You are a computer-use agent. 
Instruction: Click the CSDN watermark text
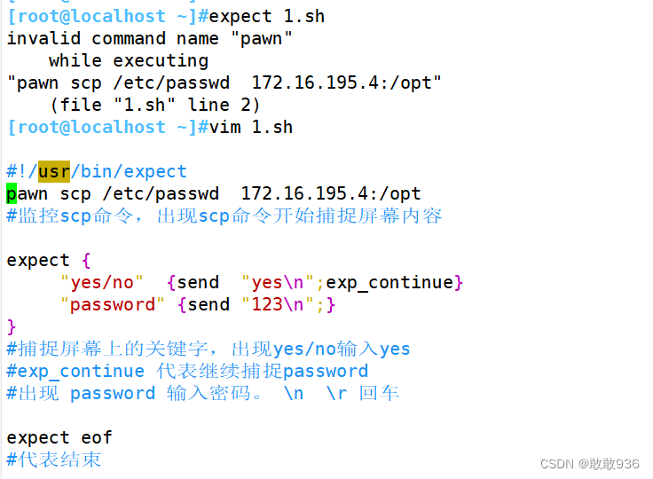[590, 464]
